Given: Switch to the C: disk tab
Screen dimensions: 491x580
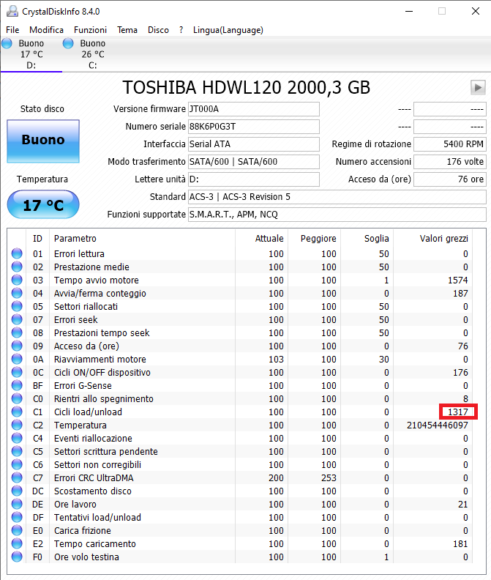Looking at the screenshot, I should point(93,54).
